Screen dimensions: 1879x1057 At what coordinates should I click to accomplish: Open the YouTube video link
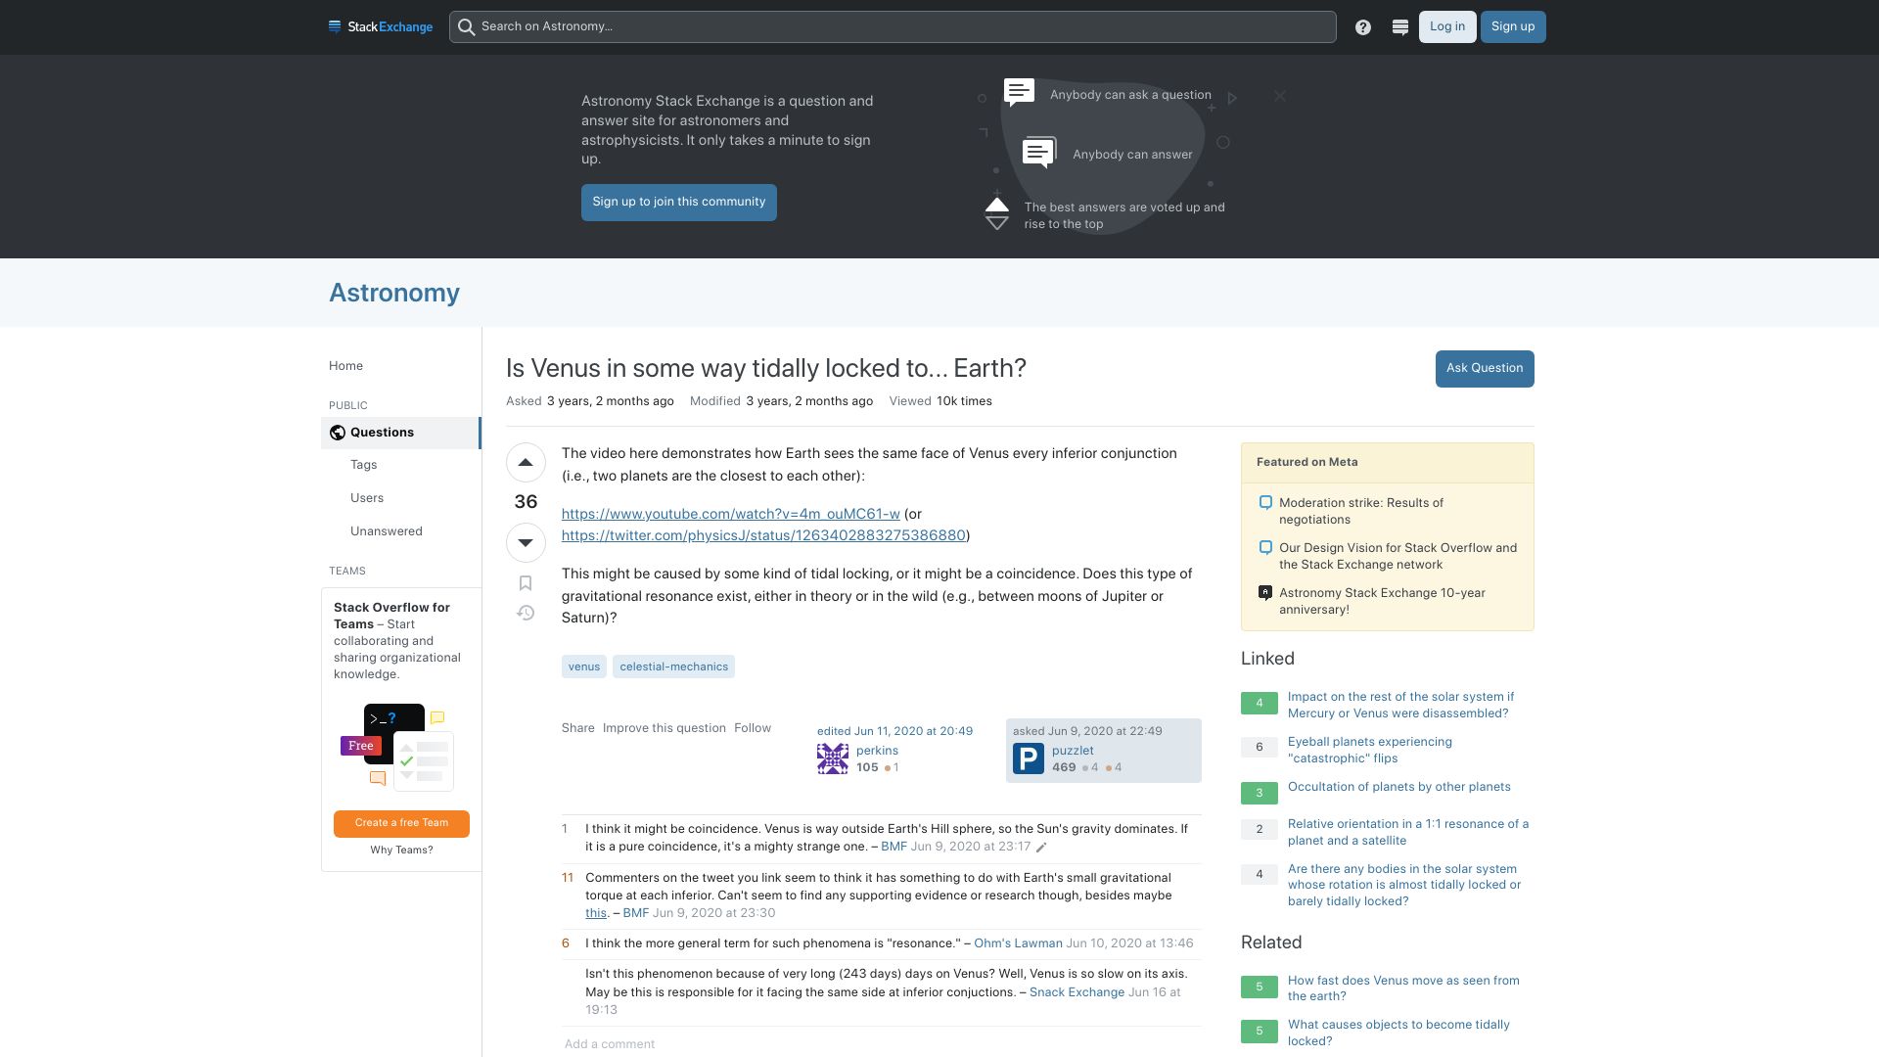(731, 514)
